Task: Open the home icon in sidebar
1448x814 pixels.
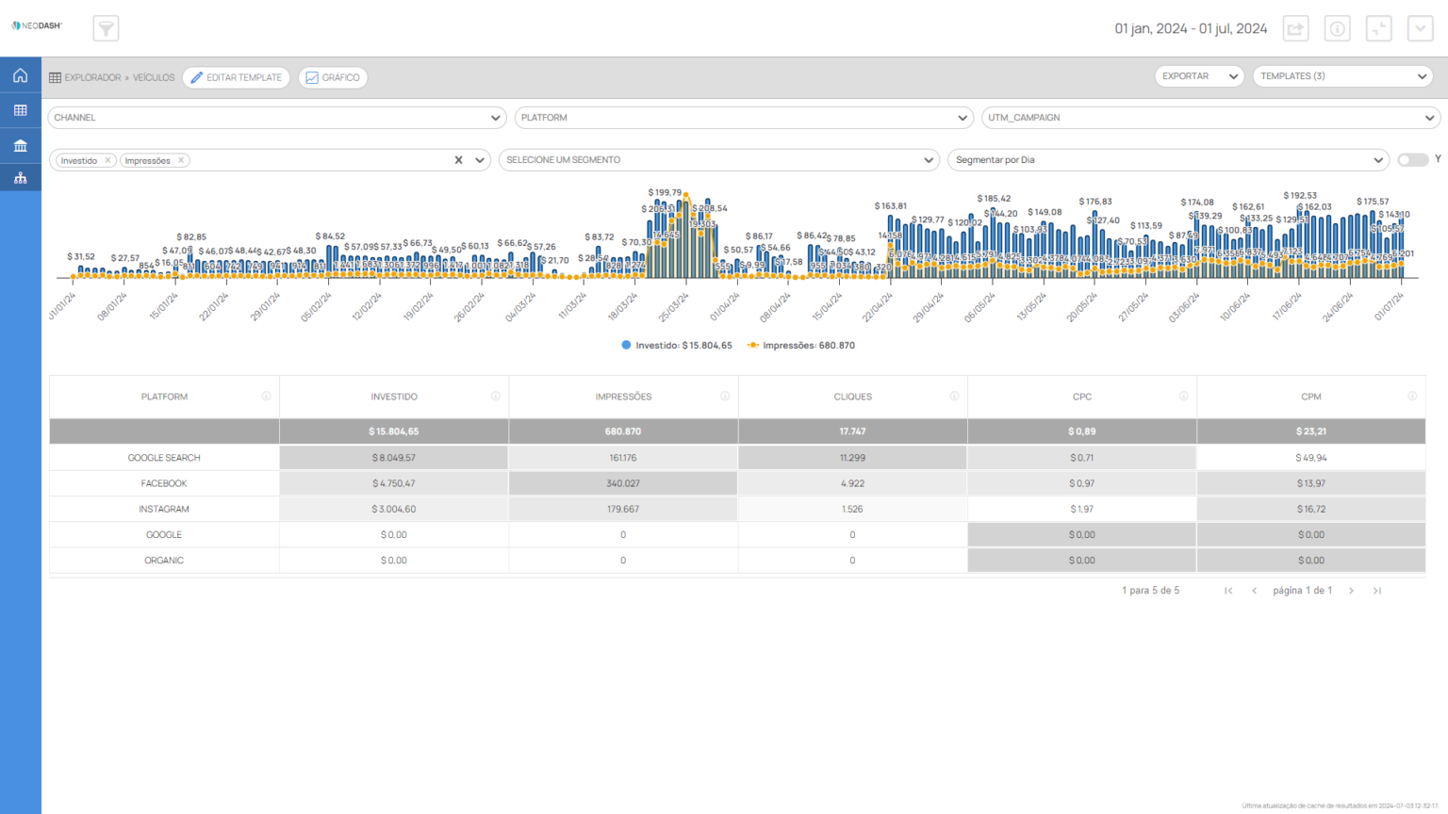Action: [20, 75]
